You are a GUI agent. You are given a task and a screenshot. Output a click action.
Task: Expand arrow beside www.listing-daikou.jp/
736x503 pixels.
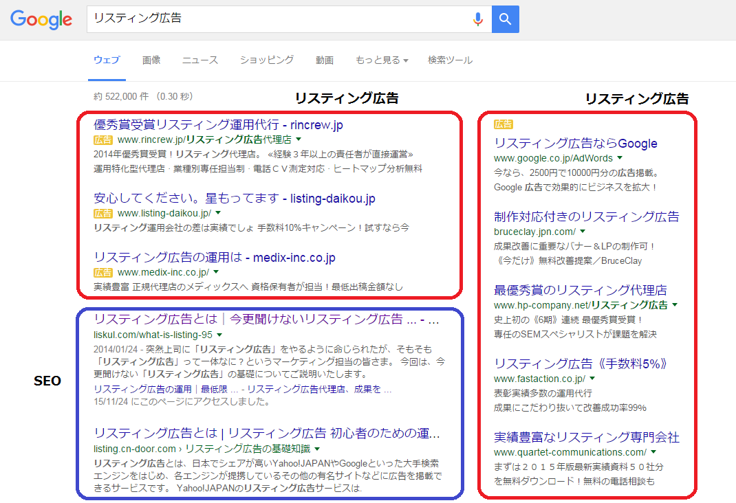pos(218,213)
